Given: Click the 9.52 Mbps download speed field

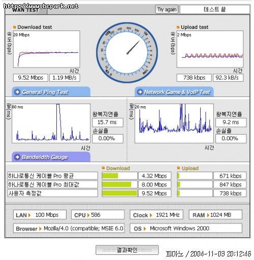Looking at the screenshot, I should click(x=30, y=78).
